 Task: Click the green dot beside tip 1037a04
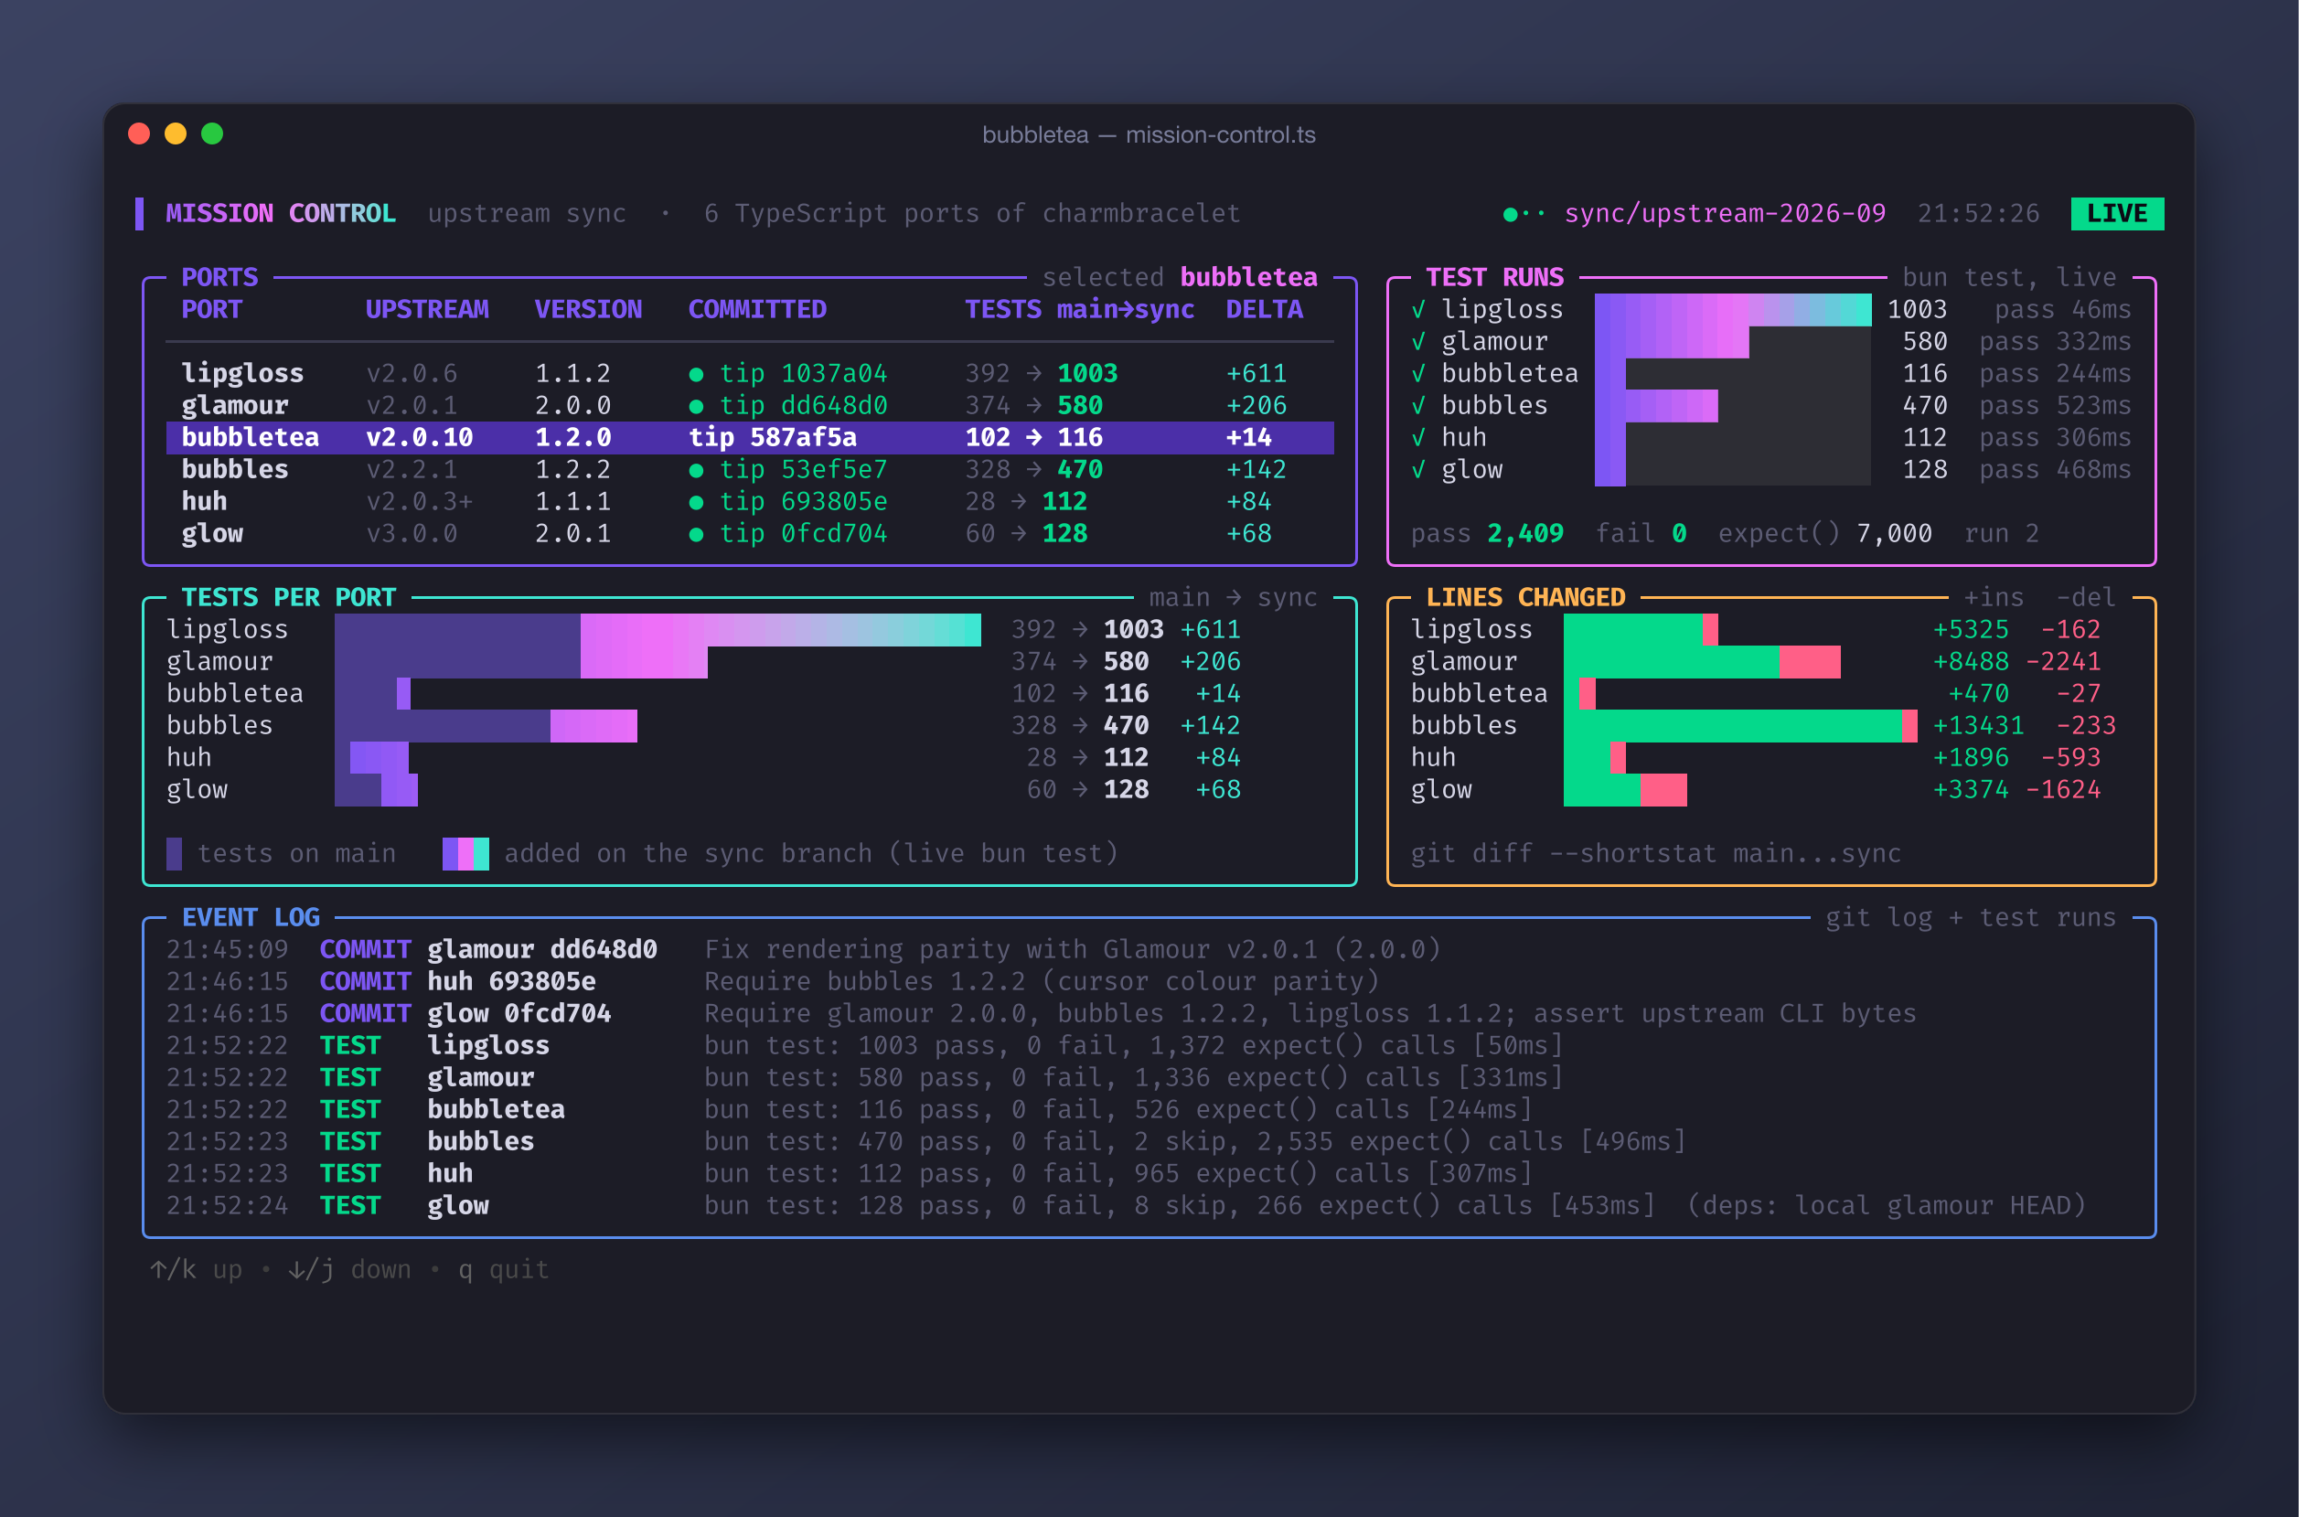tap(696, 374)
